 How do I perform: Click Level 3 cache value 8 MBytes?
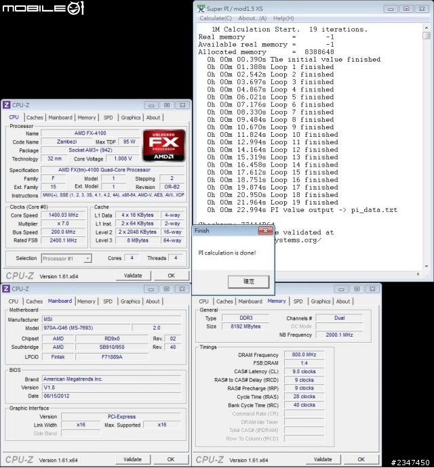[138, 240]
